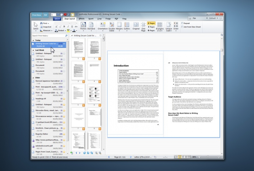Go to previous thumbnail page arrow
This screenshot has width=254, height=171.
click(x=76, y=153)
